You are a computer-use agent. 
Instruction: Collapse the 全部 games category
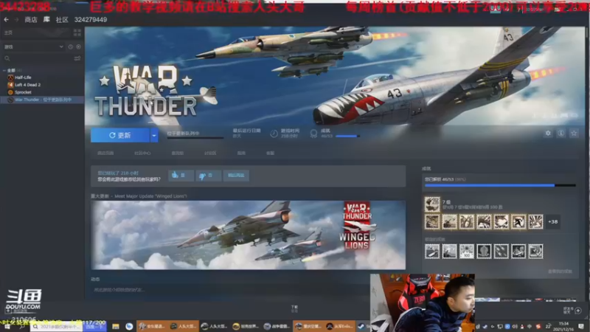pos(4,70)
